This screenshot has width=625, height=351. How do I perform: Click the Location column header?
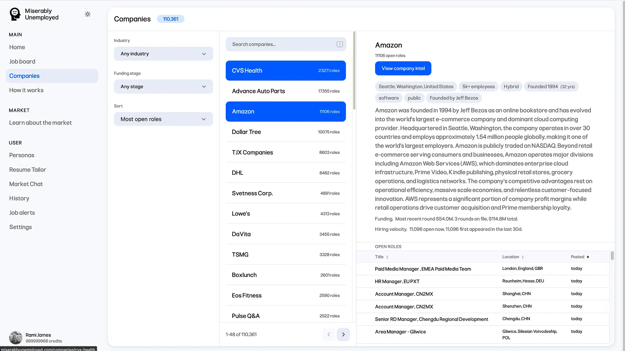tap(511, 257)
